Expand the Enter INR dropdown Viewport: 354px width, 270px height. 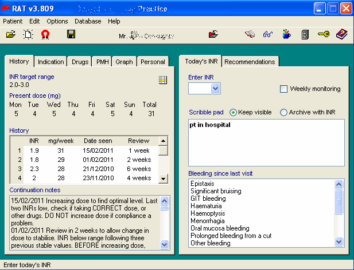(215, 89)
